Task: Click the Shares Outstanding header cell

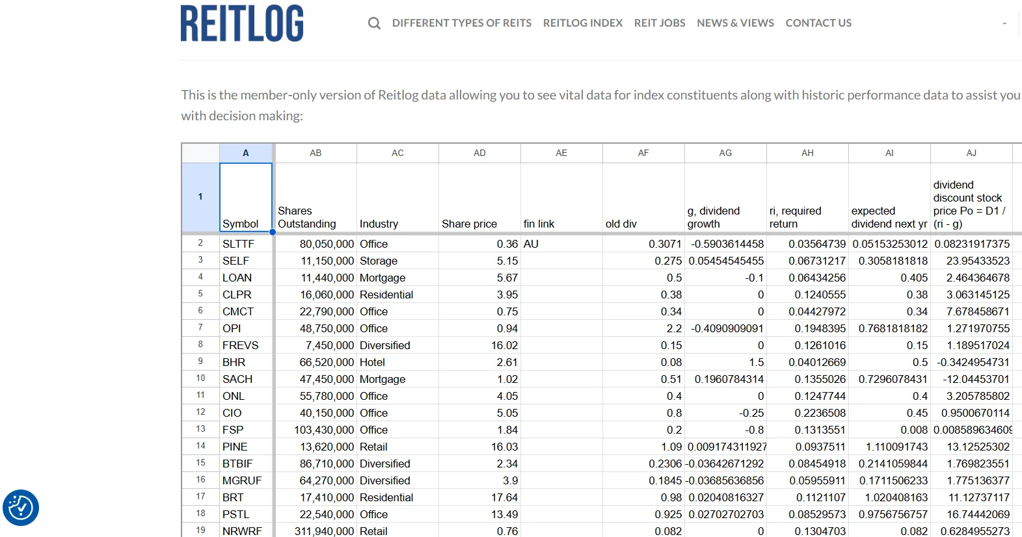Action: tap(316, 197)
